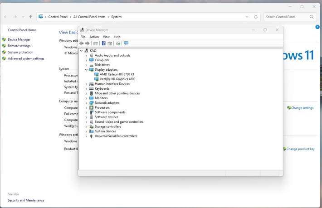Click the Network adapters category icon

pyautogui.click(x=91, y=103)
